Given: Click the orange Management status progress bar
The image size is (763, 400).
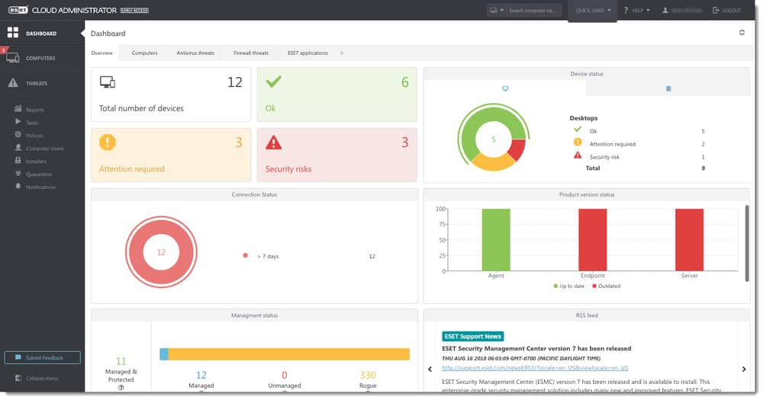Looking at the screenshot, I should pyautogui.click(x=289, y=354).
